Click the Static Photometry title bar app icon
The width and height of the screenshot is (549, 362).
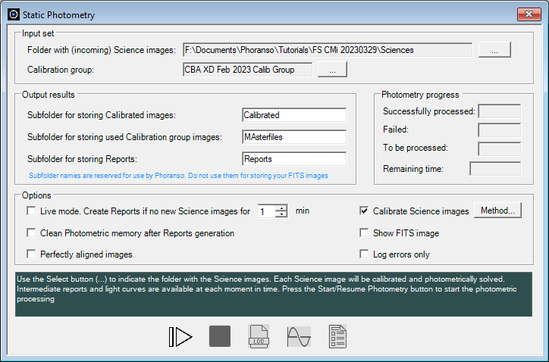pos(13,15)
